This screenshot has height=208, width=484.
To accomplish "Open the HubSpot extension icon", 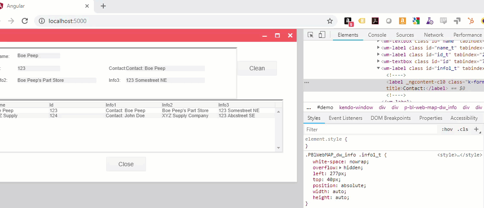I will 471,21.
